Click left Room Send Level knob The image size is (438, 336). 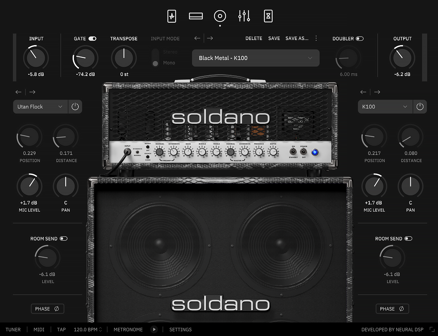point(47,257)
